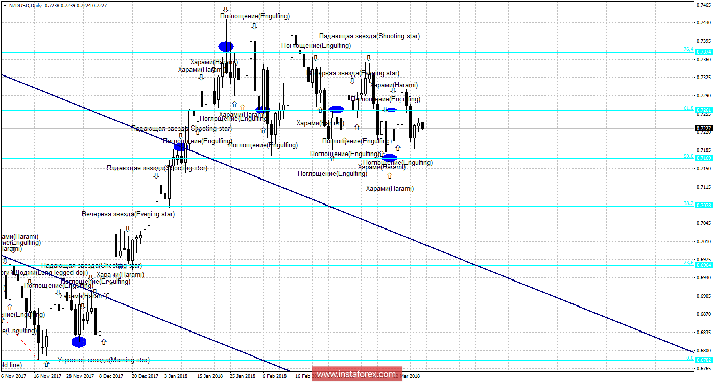The width and height of the screenshot is (714, 382).
Task: Select the 0.7045 price axis label
Action: (705, 223)
